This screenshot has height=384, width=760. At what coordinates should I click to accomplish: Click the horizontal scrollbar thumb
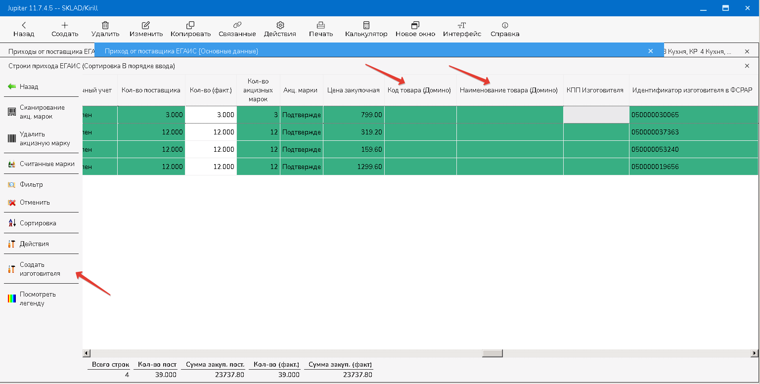[x=492, y=353]
